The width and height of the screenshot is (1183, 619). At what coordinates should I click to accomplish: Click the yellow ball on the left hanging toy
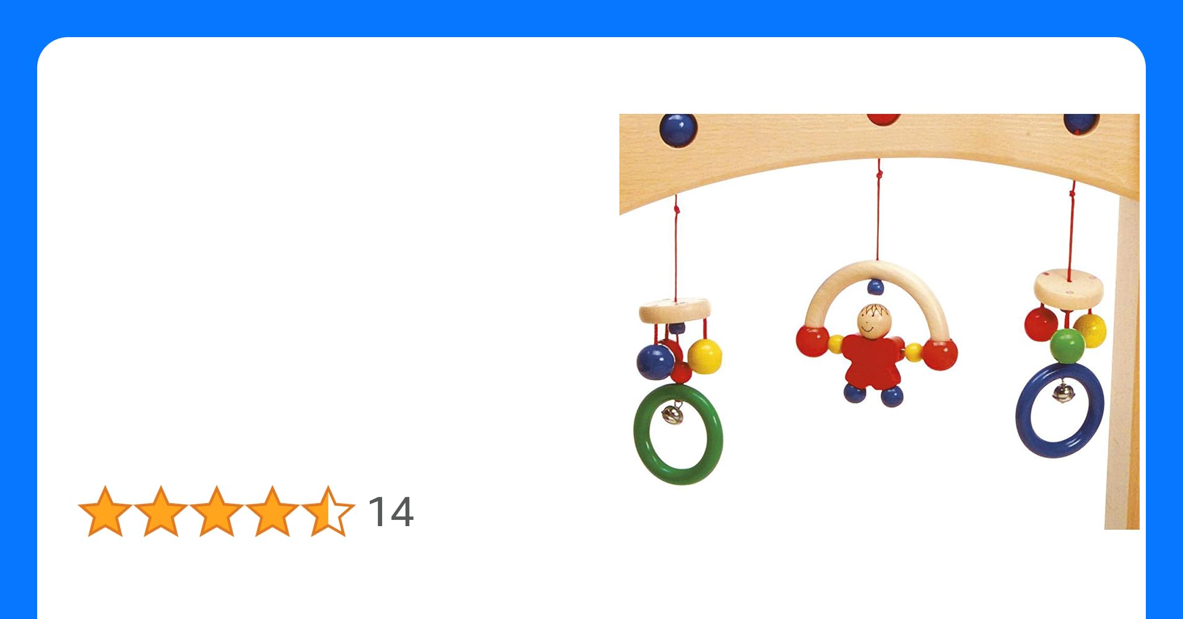pos(705,357)
